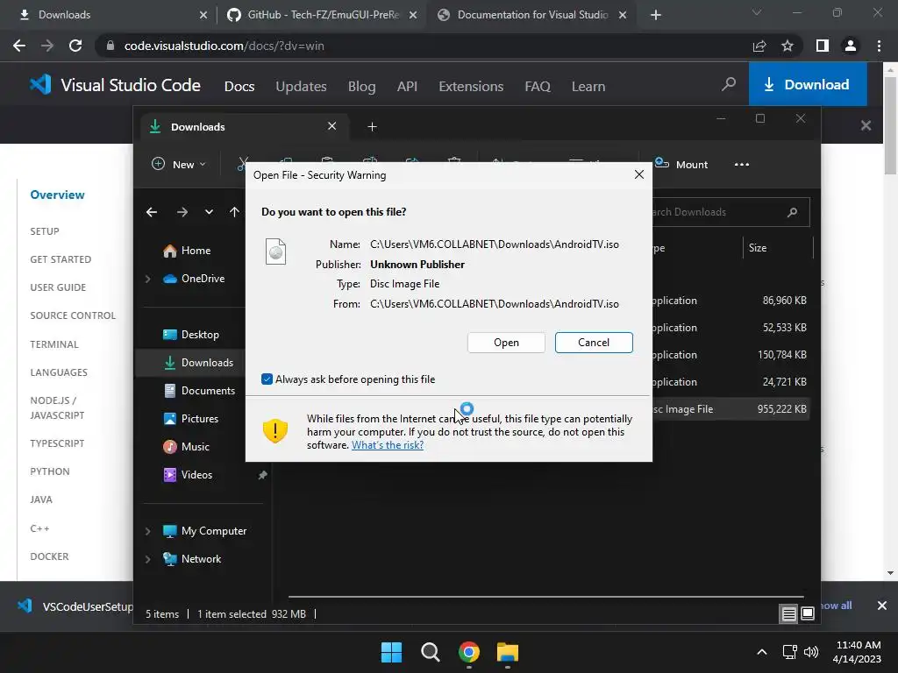Switch Explorer to details view icon
Screen dimensions: 898x673
(x=788, y=613)
